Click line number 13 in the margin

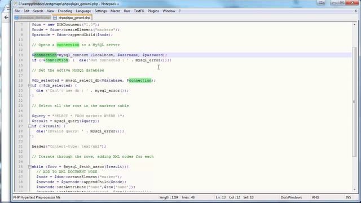pyautogui.click(x=20, y=55)
